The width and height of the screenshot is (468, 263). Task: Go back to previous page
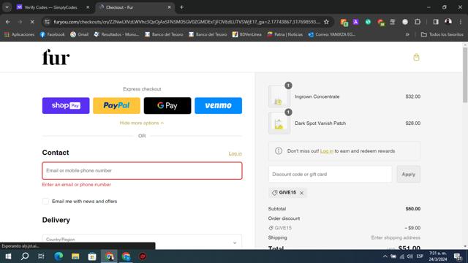8,22
